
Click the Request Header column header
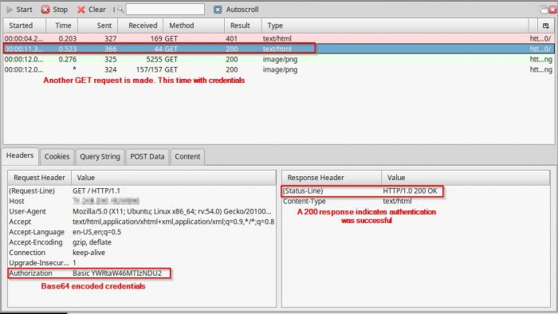40,178
